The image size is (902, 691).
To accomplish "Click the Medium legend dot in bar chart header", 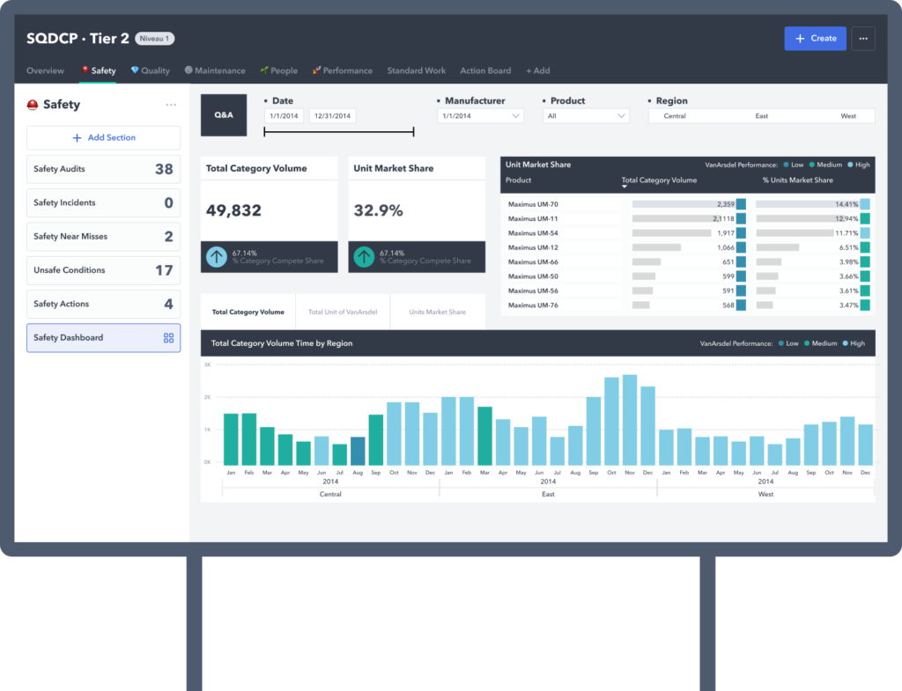I will coord(807,344).
